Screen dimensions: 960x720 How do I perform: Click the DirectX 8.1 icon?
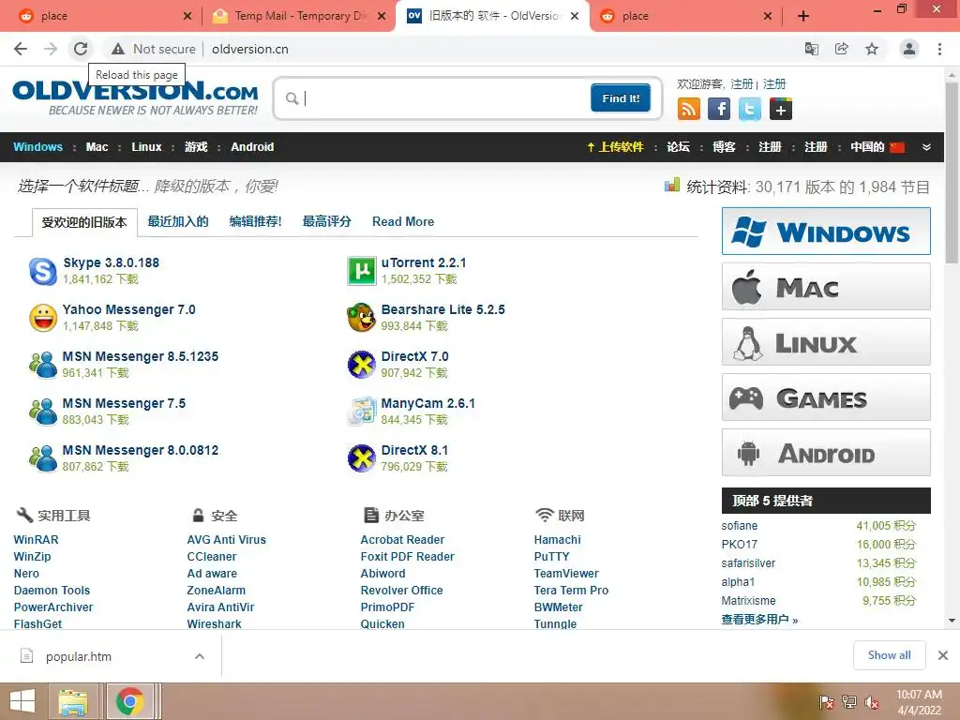tap(361, 458)
